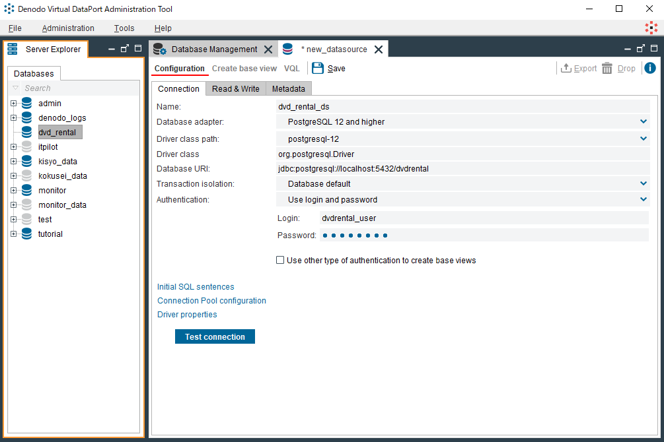Open Driver properties link
Screen dimensions: 664x442
(187, 315)
